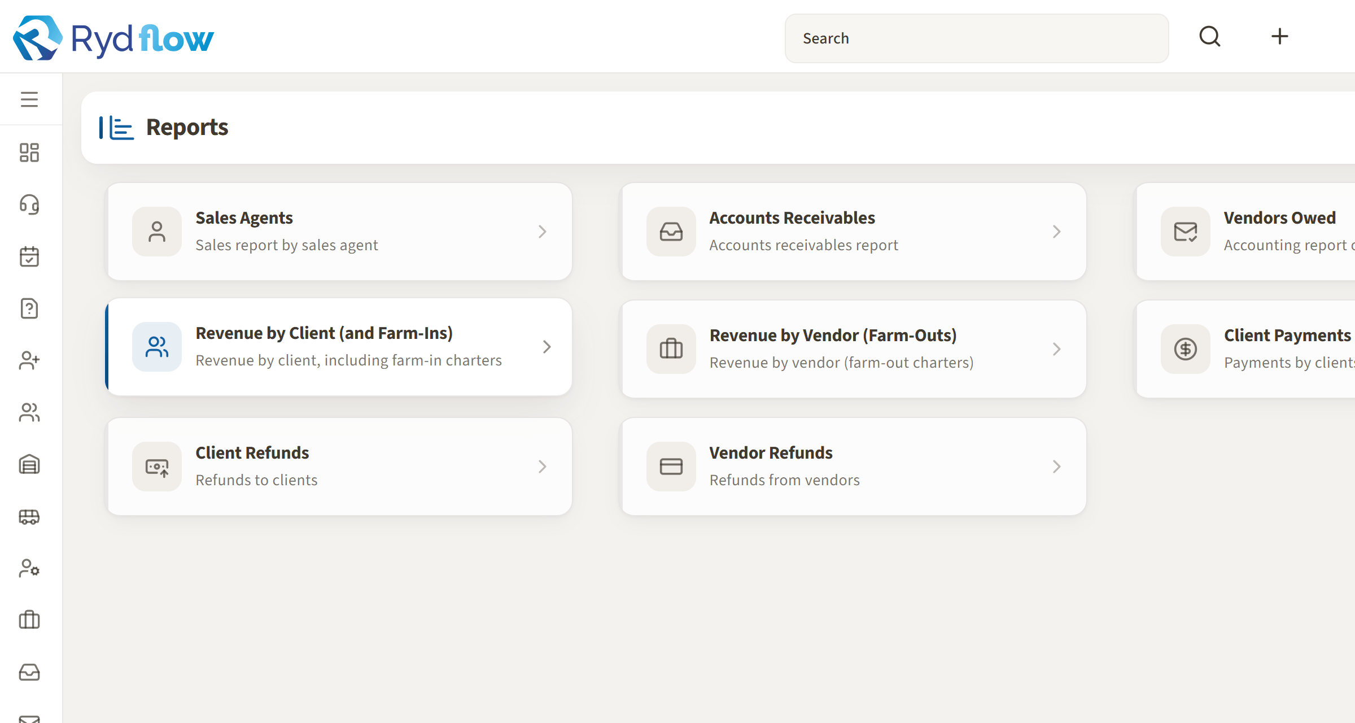Expand Sales Agents report chevron
This screenshot has width=1355, height=723.
coord(543,232)
